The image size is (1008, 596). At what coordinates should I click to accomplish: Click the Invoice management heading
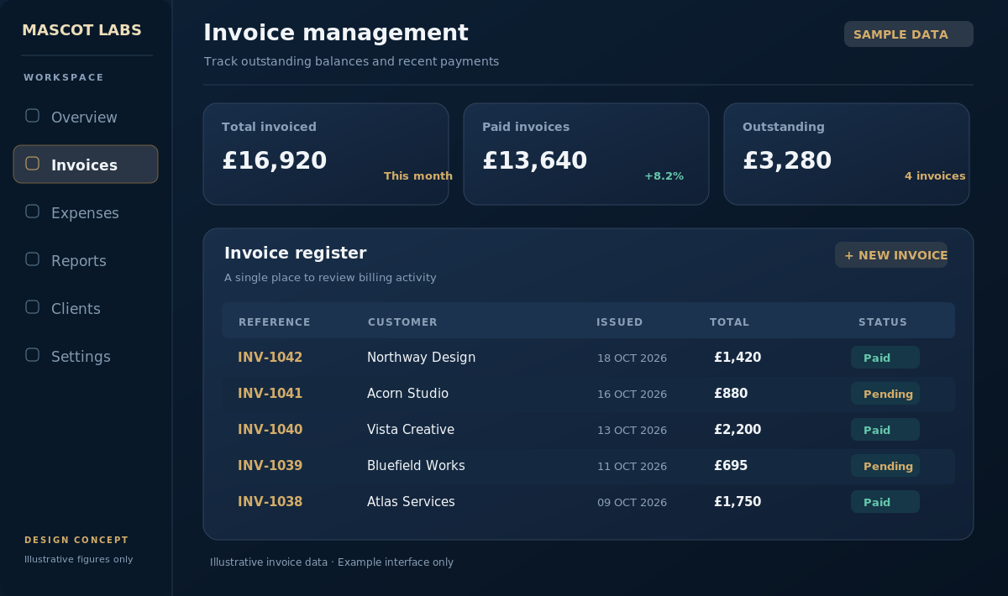[336, 33]
